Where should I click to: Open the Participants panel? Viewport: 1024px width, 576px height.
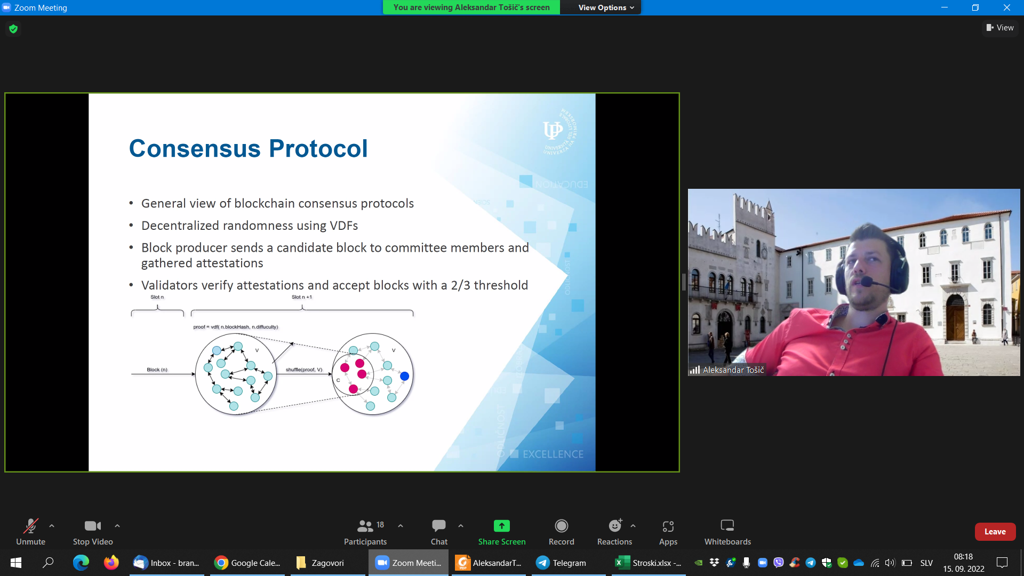tap(365, 532)
